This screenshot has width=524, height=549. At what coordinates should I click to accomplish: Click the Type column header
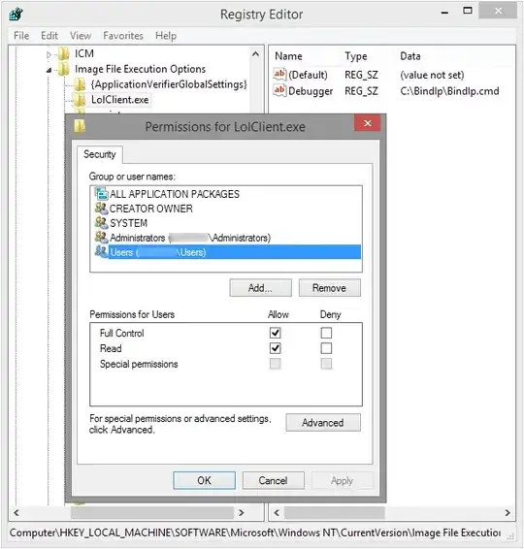tap(356, 56)
